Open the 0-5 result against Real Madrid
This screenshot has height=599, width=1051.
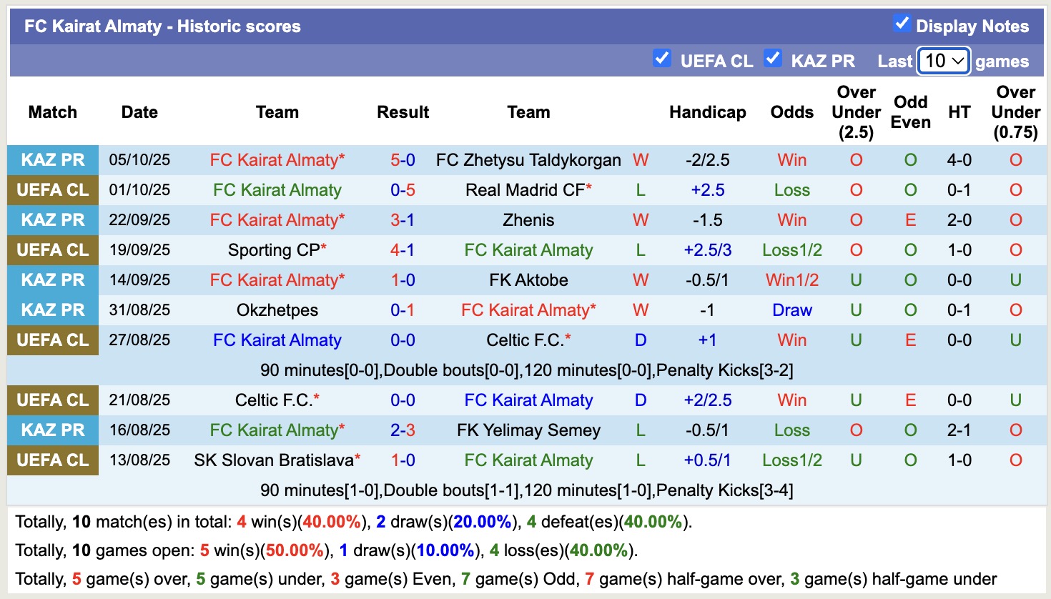[x=403, y=190]
